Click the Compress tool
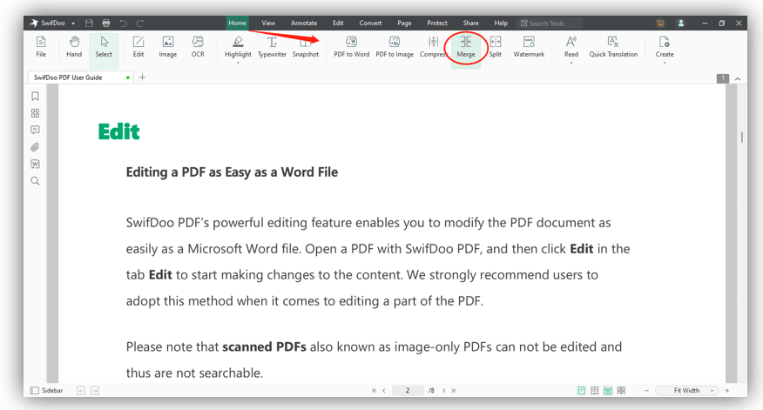 433,47
